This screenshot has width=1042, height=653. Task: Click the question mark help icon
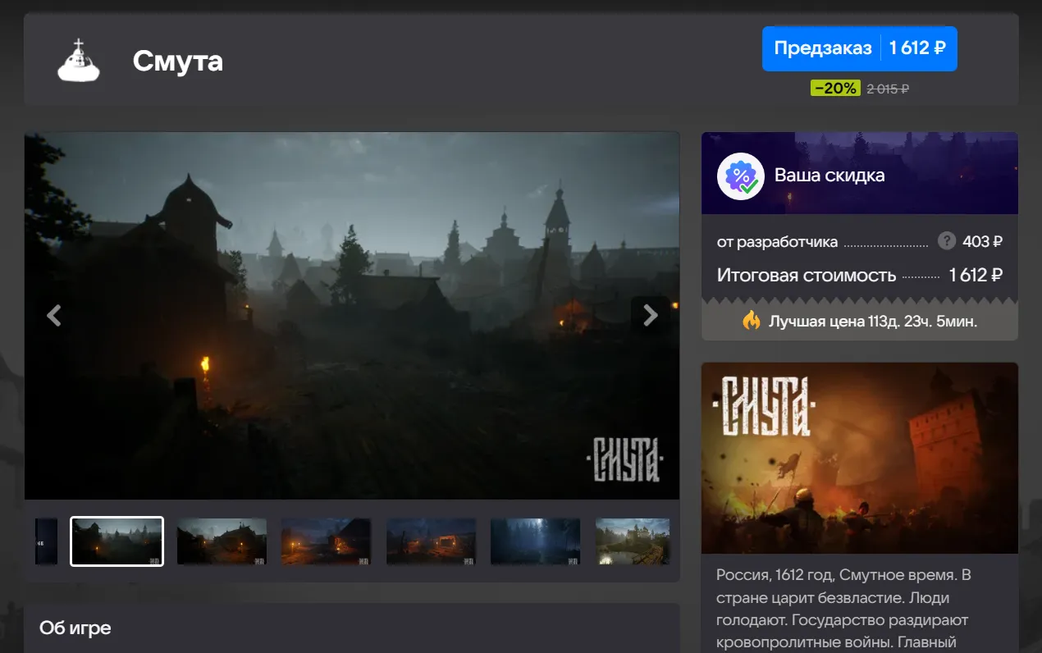coord(947,241)
